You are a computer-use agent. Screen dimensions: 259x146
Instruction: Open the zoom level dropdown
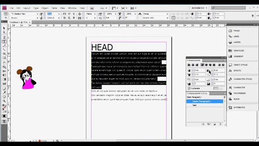pyautogui.click(x=106, y=8)
